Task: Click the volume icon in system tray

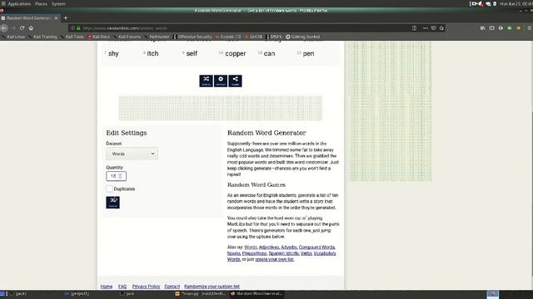Action: click(481, 3)
